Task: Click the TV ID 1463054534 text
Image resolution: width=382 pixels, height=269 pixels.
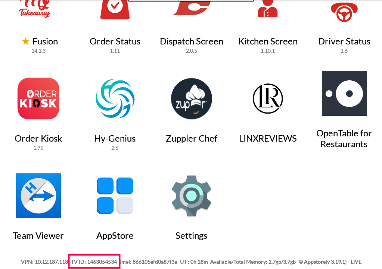Action: (94, 262)
